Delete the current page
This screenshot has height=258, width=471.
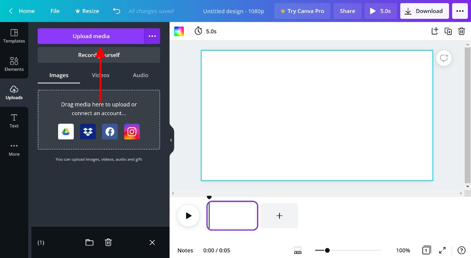(x=462, y=31)
